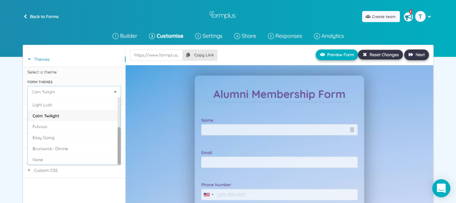Click the US flag in the phone field
This screenshot has width=456, height=203.
pyautogui.click(x=207, y=194)
